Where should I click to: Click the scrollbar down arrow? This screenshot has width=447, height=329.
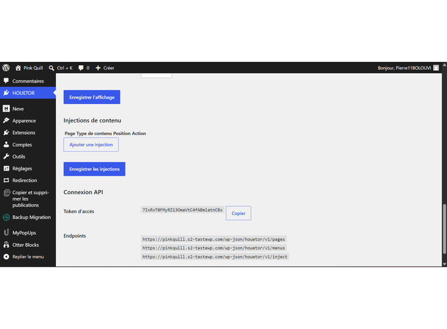[444, 265]
